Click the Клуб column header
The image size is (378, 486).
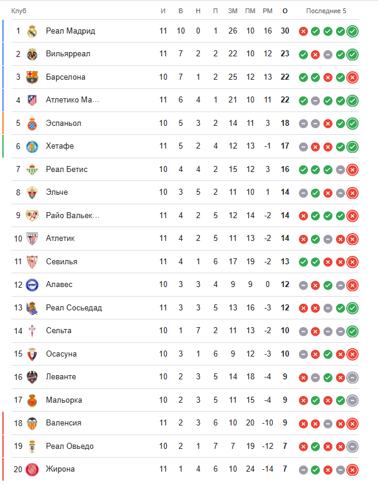tap(19, 11)
